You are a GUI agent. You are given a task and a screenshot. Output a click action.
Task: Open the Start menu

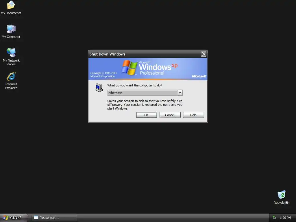(14, 218)
